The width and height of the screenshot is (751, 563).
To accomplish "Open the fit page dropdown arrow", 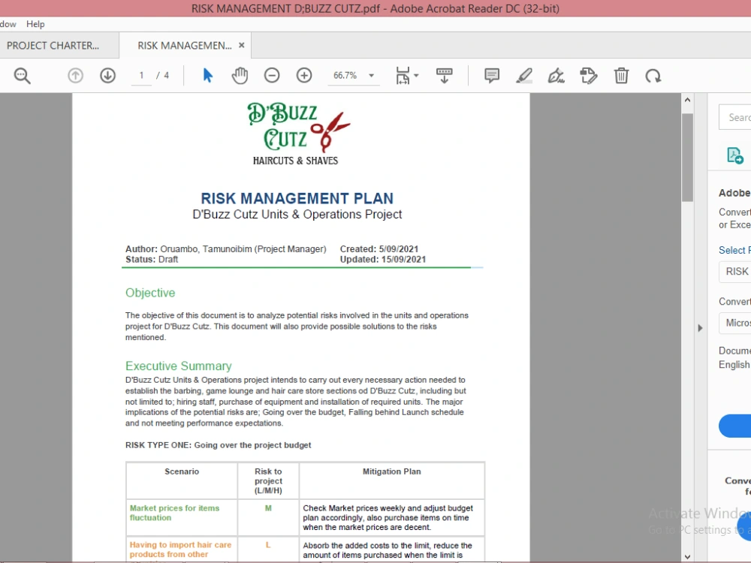I will (416, 76).
